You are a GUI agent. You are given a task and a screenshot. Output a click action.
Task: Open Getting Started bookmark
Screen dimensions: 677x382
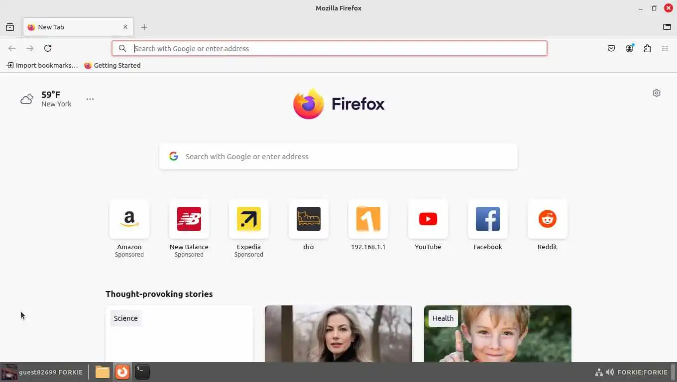[113, 65]
